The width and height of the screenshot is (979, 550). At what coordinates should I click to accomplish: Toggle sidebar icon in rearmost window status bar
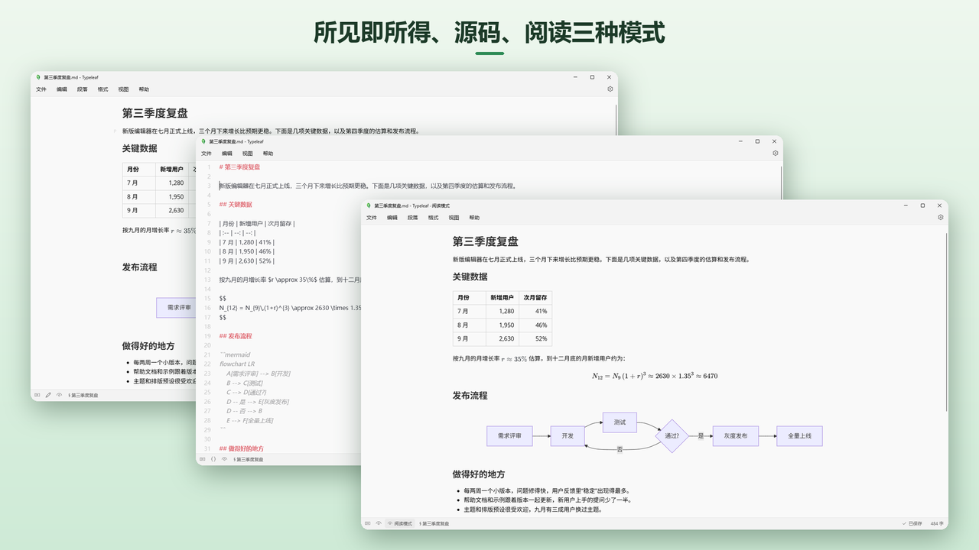(37, 395)
